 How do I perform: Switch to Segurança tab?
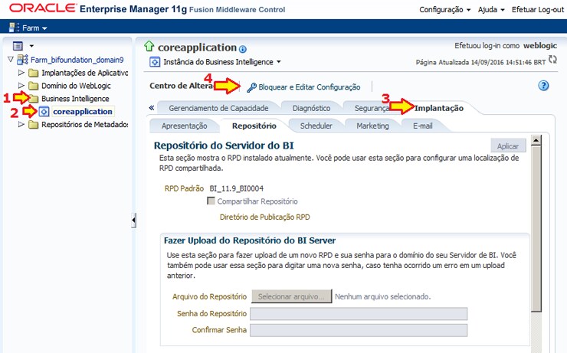click(x=372, y=108)
